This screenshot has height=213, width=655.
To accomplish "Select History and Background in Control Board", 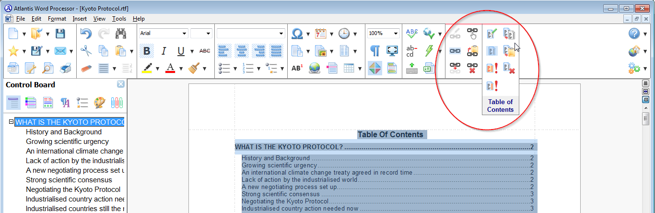I will point(64,132).
